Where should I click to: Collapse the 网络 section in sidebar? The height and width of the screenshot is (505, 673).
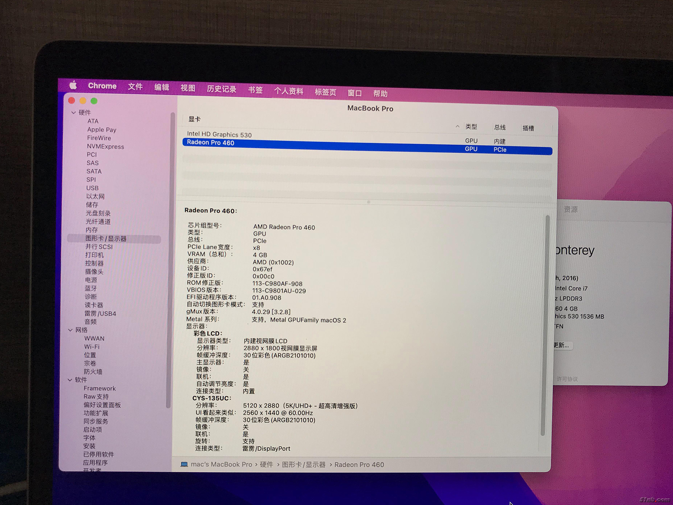[71, 330]
